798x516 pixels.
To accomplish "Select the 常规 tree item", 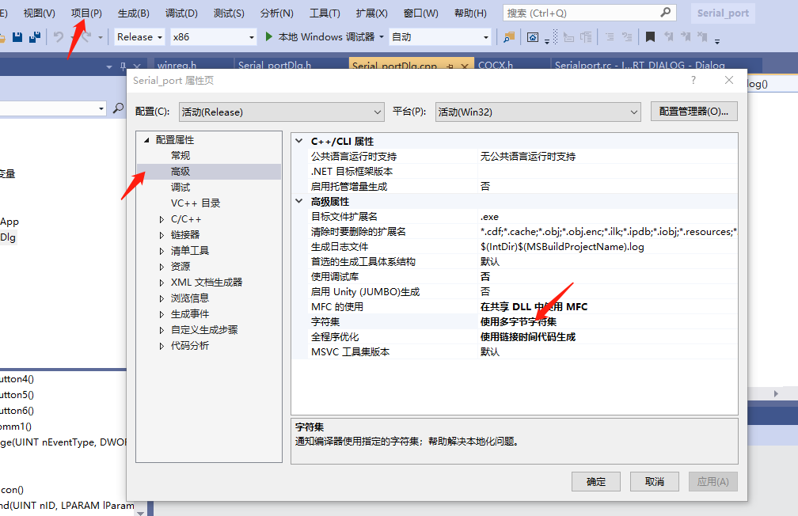I will 180,156.
